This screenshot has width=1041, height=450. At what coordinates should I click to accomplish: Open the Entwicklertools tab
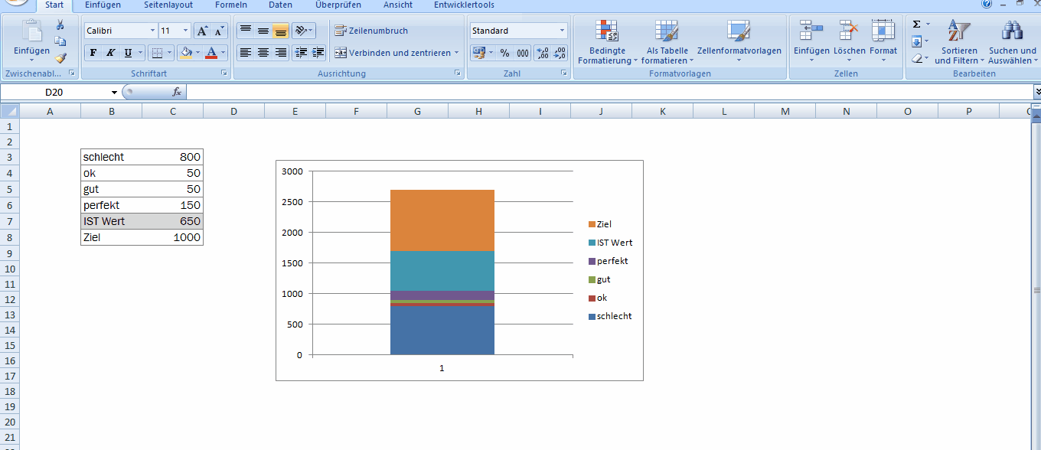(x=464, y=5)
